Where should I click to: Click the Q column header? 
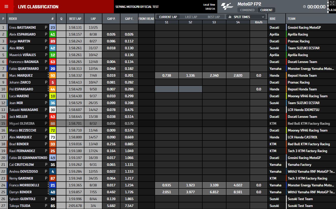point(61,19)
